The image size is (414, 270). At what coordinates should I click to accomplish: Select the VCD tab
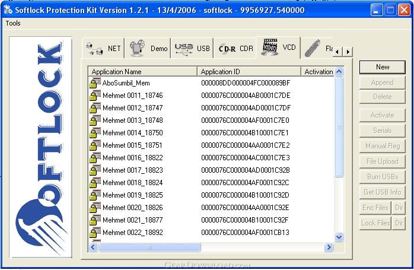point(279,47)
